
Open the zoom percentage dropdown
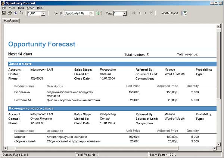[x=43, y=13]
